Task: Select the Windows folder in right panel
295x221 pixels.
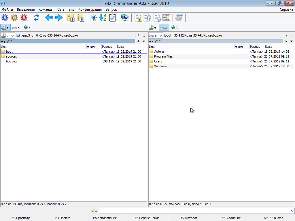Action: pos(222,66)
